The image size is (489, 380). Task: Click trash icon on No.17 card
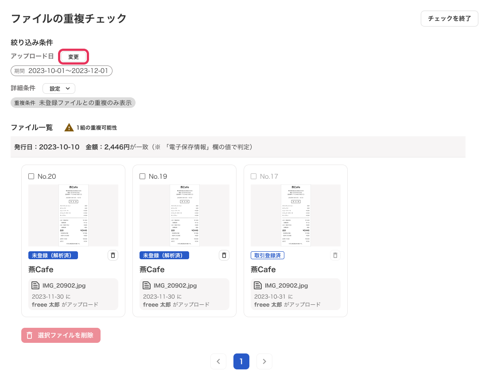pyautogui.click(x=335, y=255)
